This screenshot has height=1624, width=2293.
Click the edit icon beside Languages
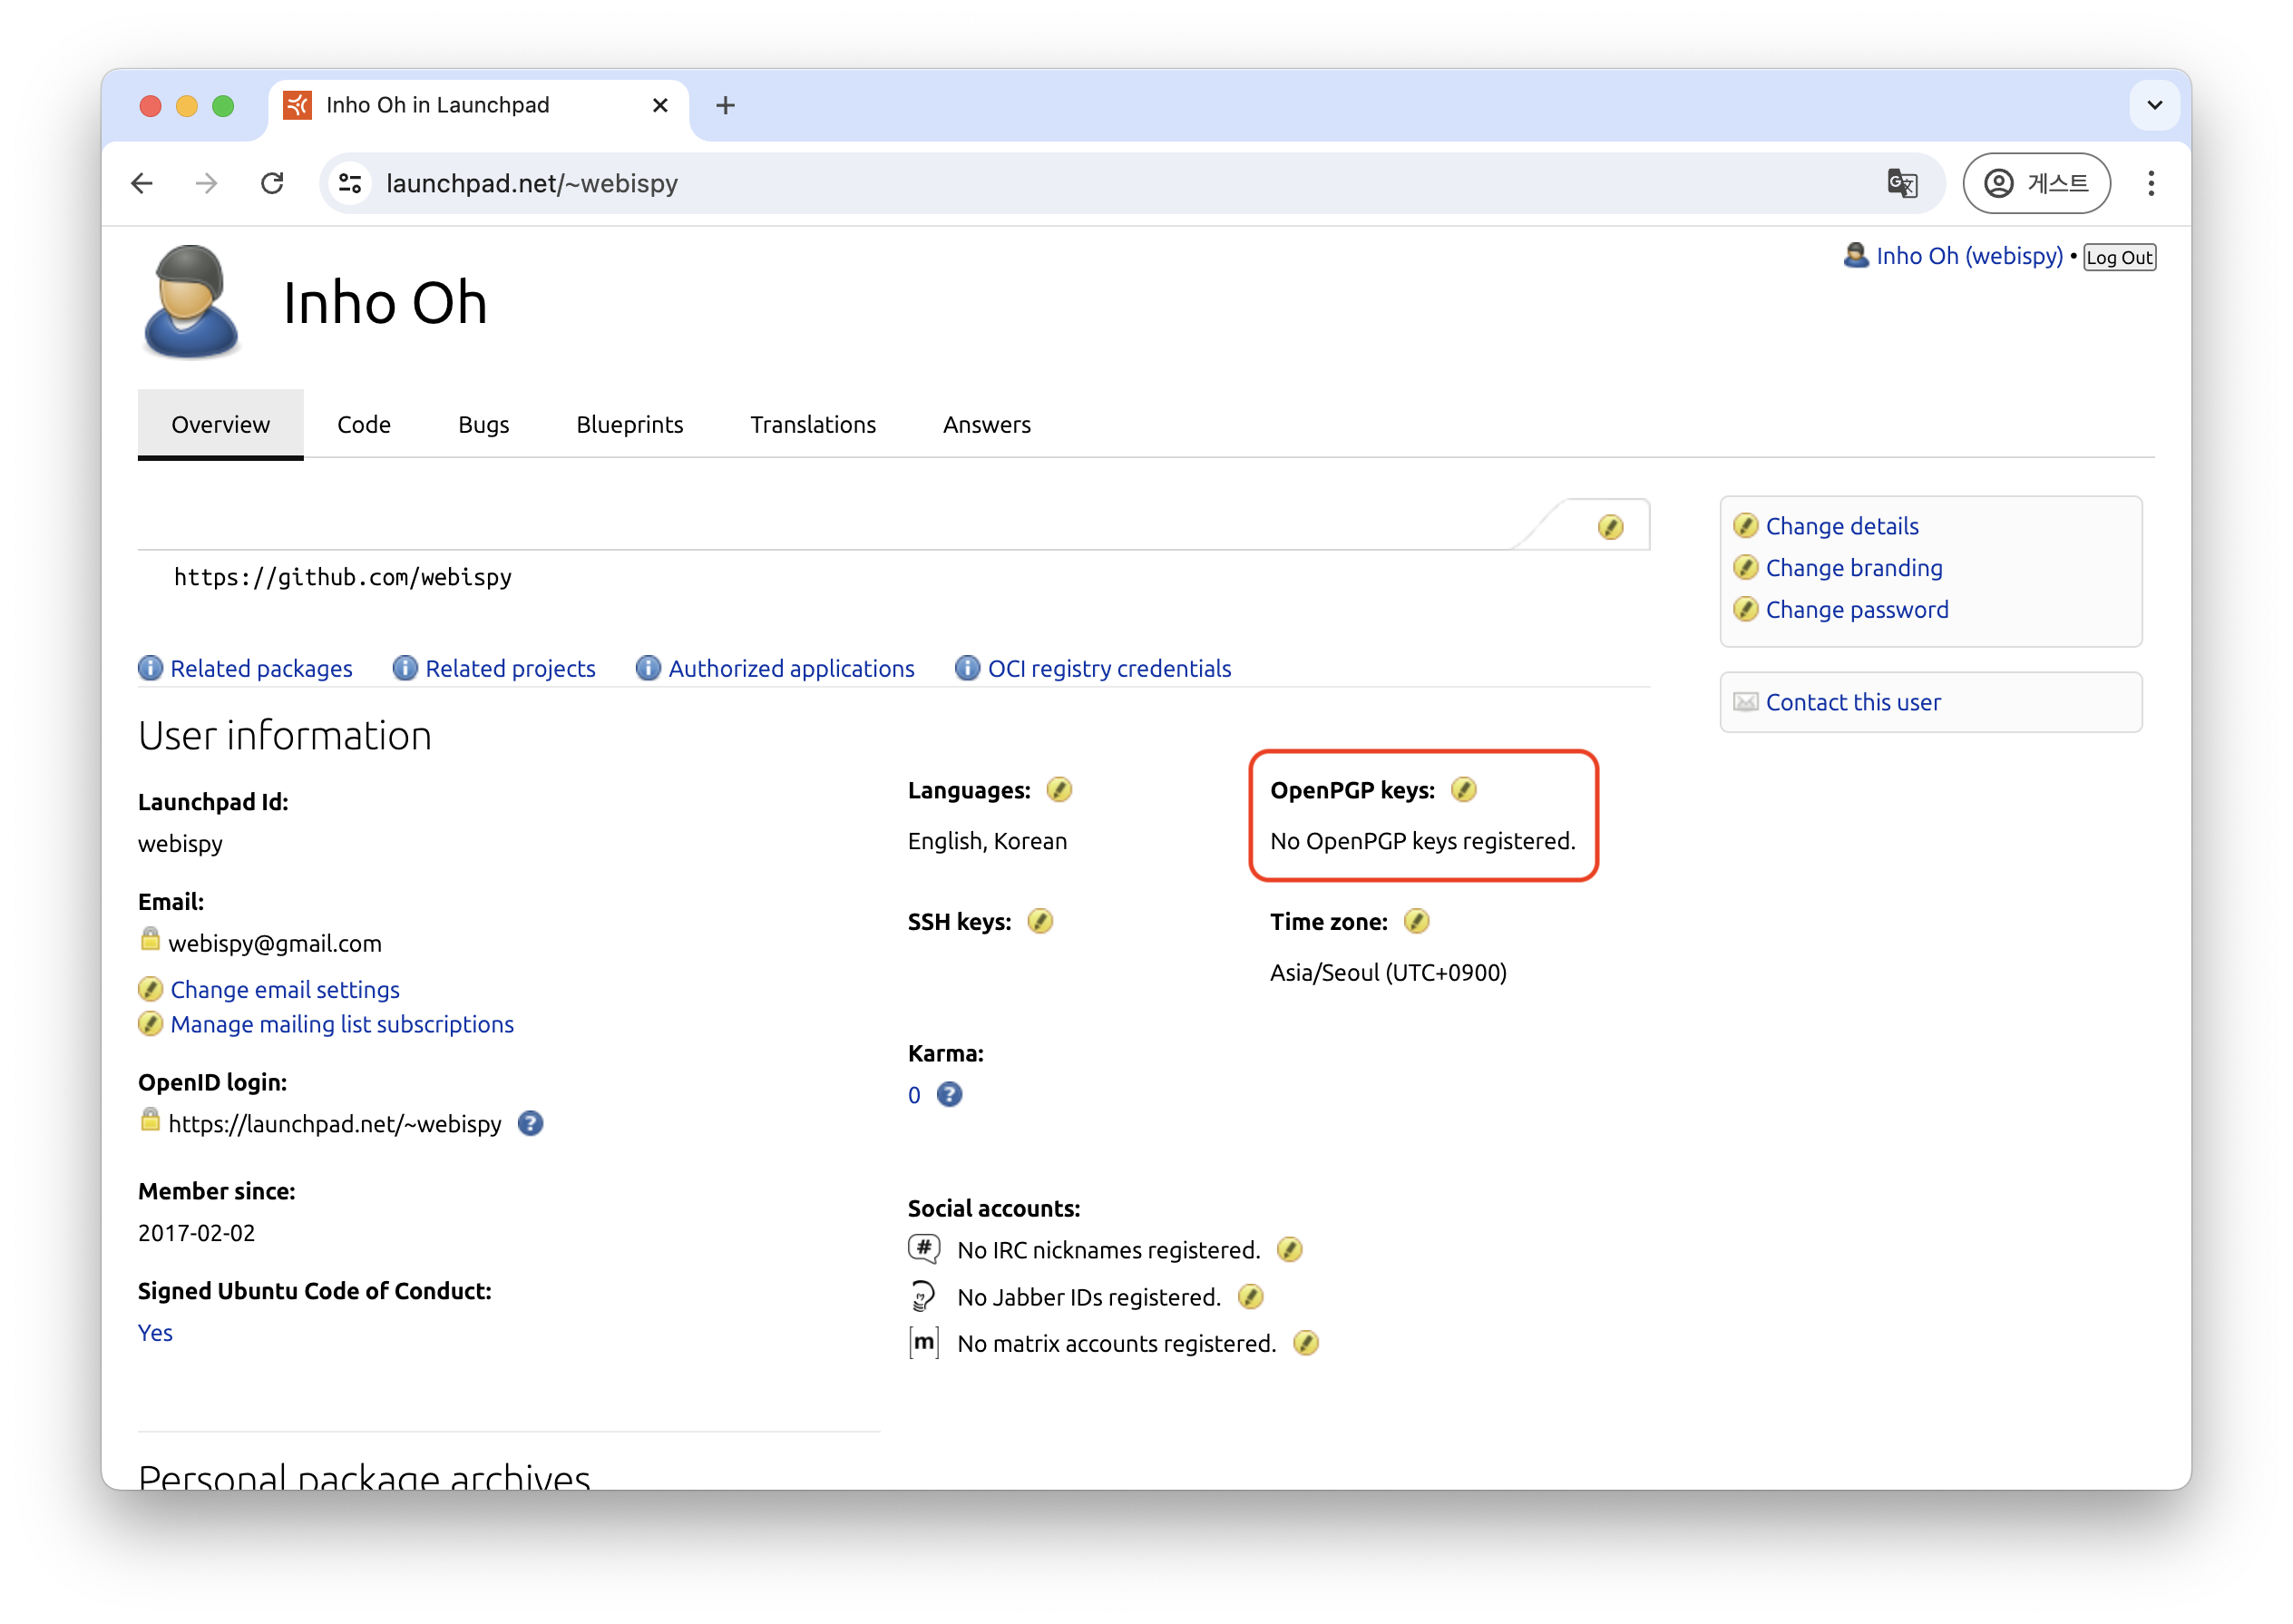(1059, 790)
